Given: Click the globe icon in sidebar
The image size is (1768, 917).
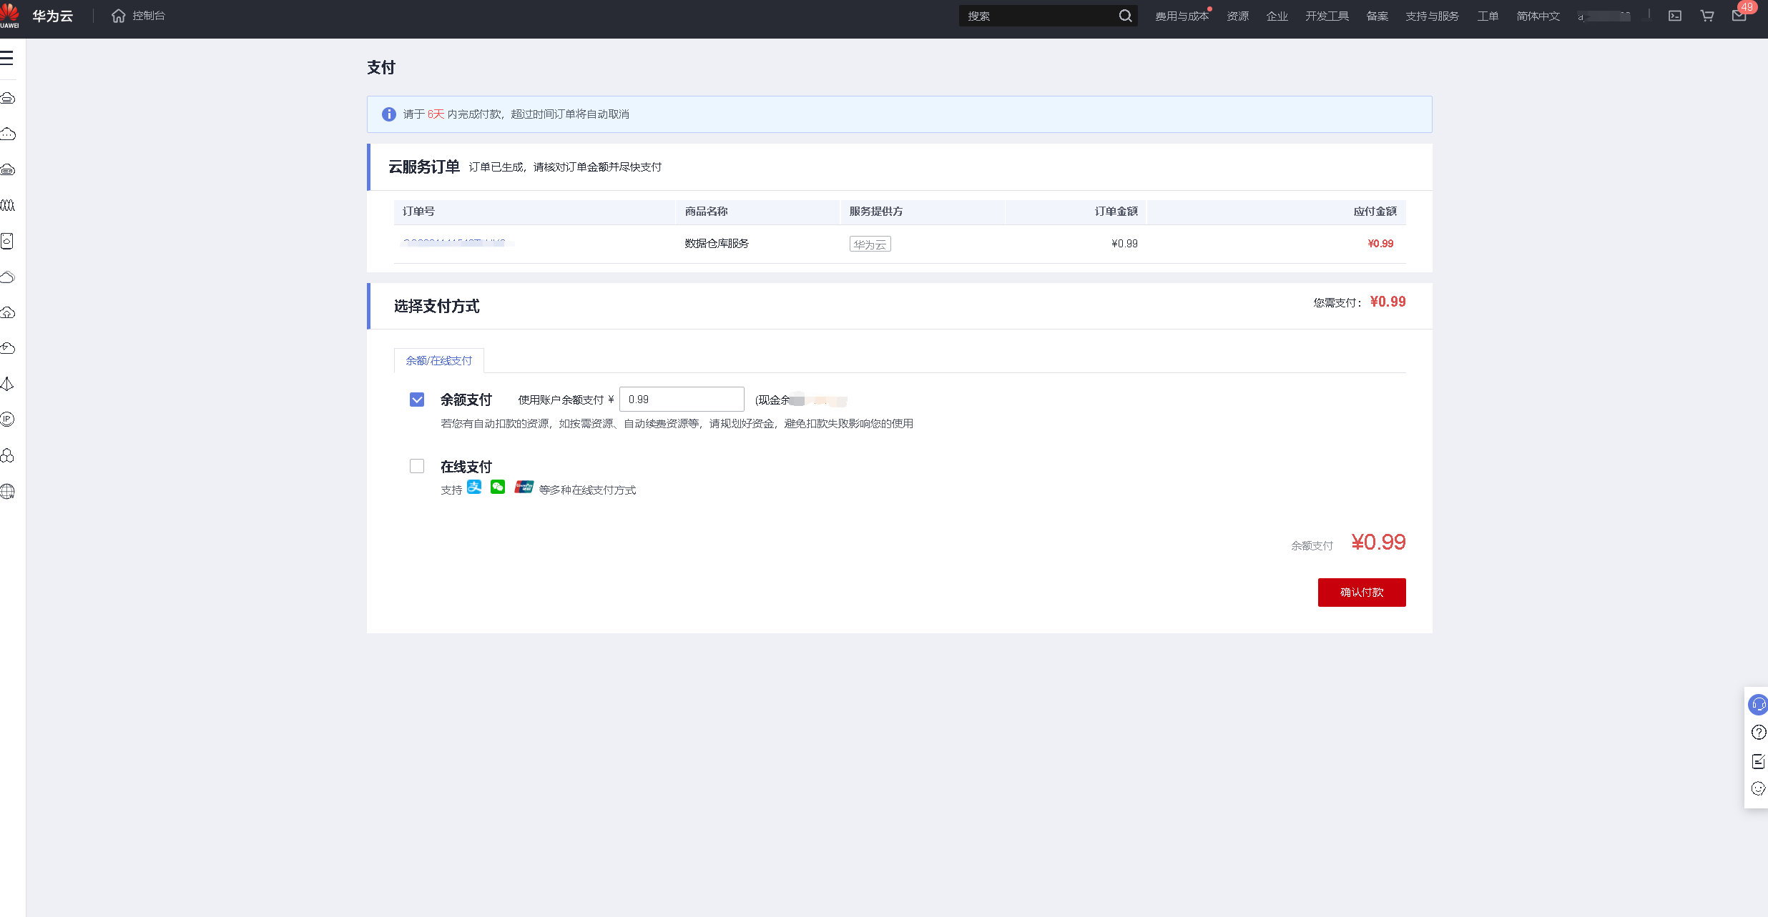Looking at the screenshot, I should 7,491.
